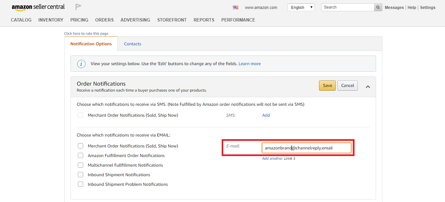The height and width of the screenshot is (202, 445).
Task: Click the US marketplace flag icon
Action: (236, 7)
